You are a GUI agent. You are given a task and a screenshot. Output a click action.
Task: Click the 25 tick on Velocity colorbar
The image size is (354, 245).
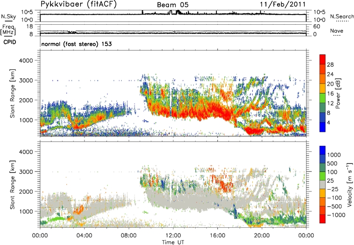pos(331,180)
